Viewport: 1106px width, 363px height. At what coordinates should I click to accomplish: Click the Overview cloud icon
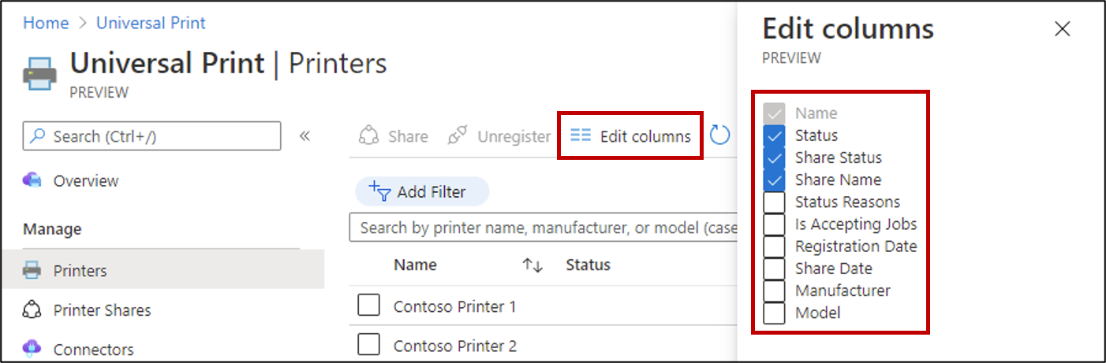click(x=32, y=180)
